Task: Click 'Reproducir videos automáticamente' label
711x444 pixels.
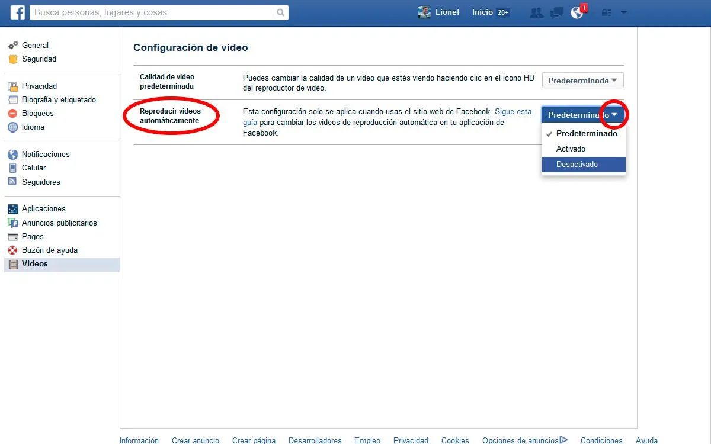Action: (x=170, y=115)
